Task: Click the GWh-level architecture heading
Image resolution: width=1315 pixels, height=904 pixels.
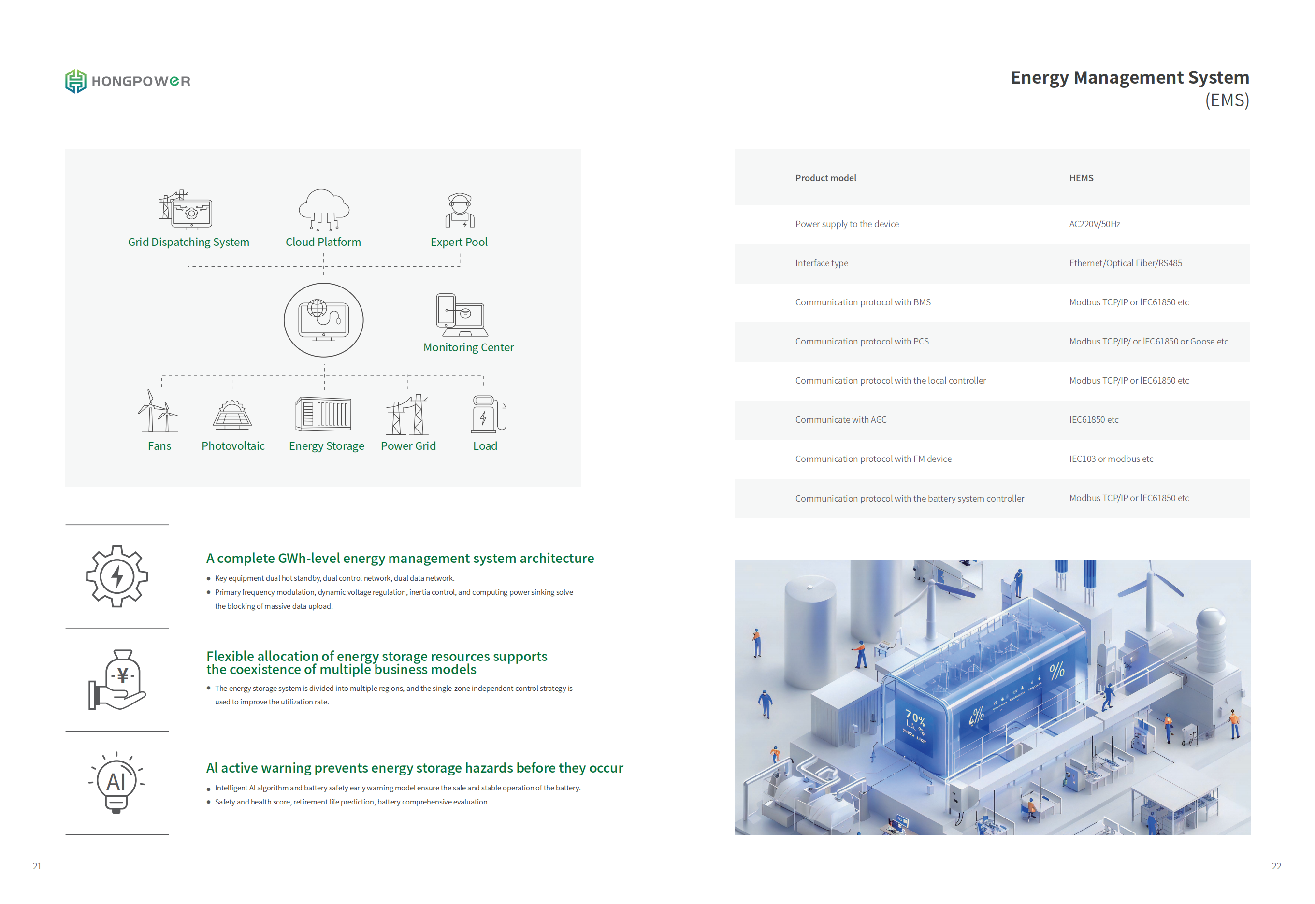Action: pyautogui.click(x=400, y=559)
